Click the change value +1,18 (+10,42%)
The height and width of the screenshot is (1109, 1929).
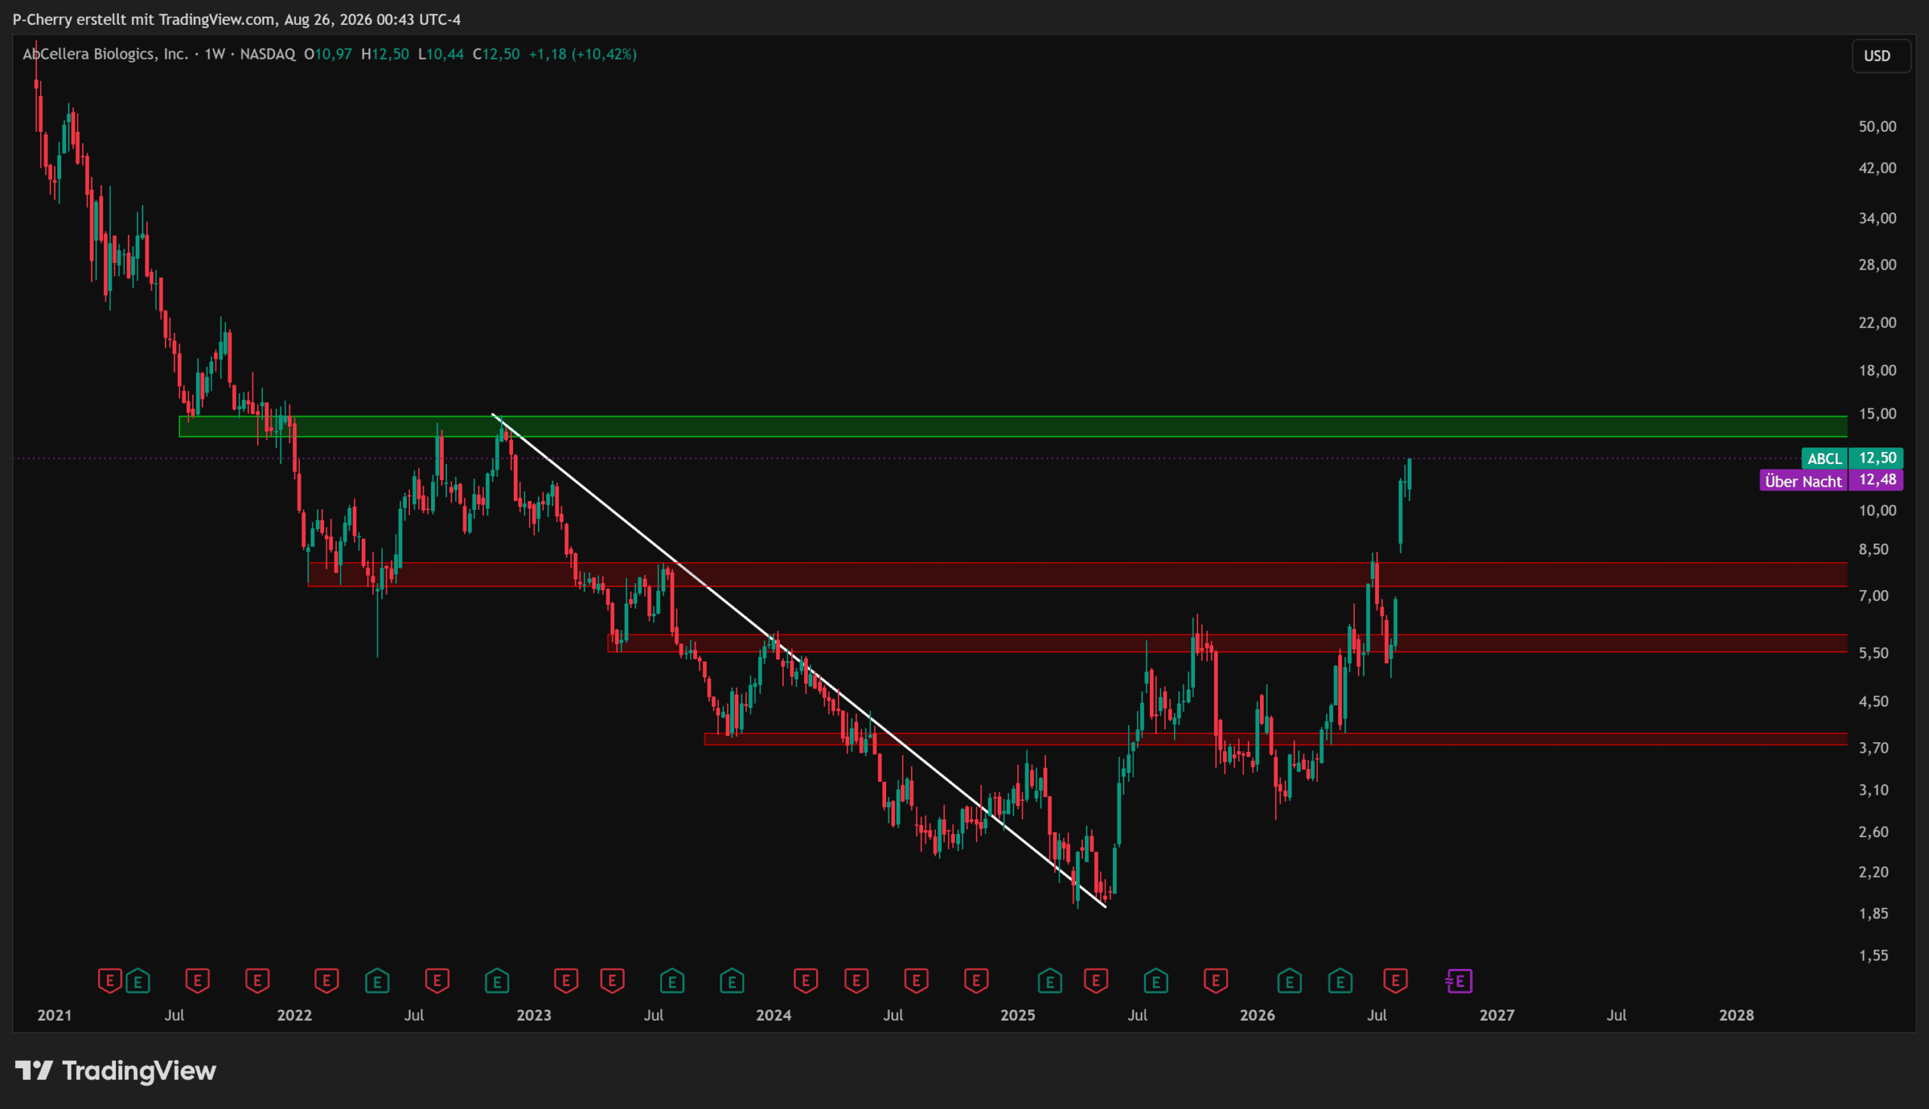[x=582, y=54]
